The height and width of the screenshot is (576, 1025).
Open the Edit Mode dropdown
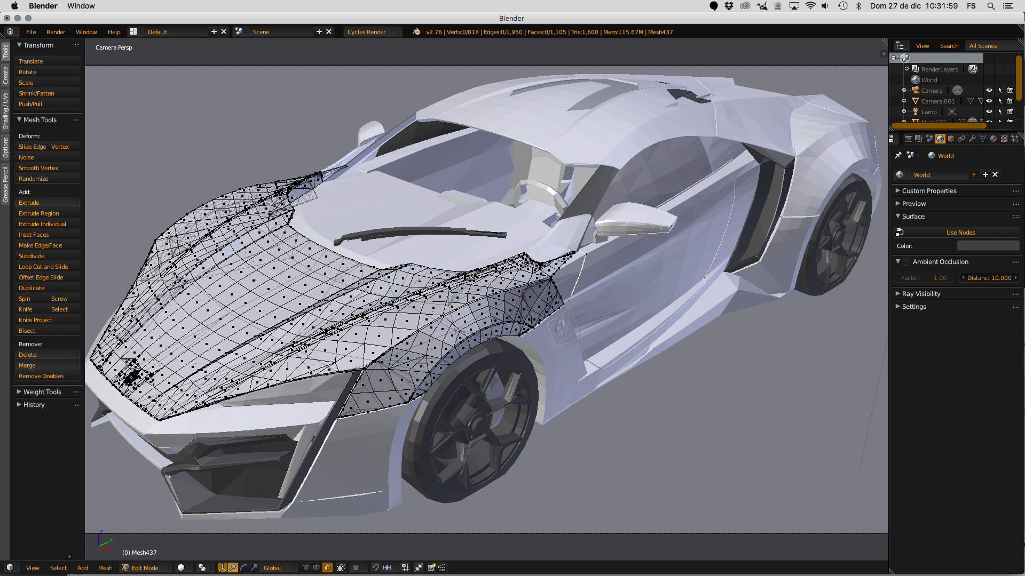(145, 567)
